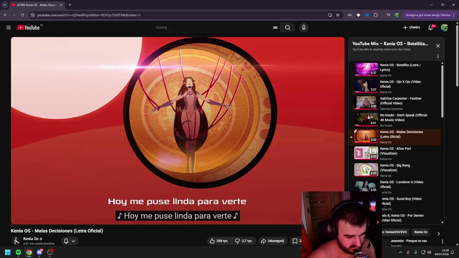
Task: Select No Doubt - Don't Speak entry
Action: (x=394, y=120)
